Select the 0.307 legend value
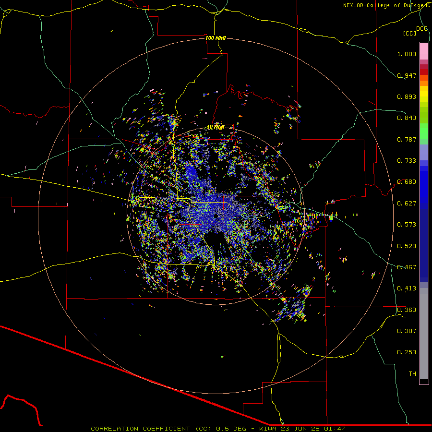Viewport: 432px width, 432px height. [x=407, y=331]
